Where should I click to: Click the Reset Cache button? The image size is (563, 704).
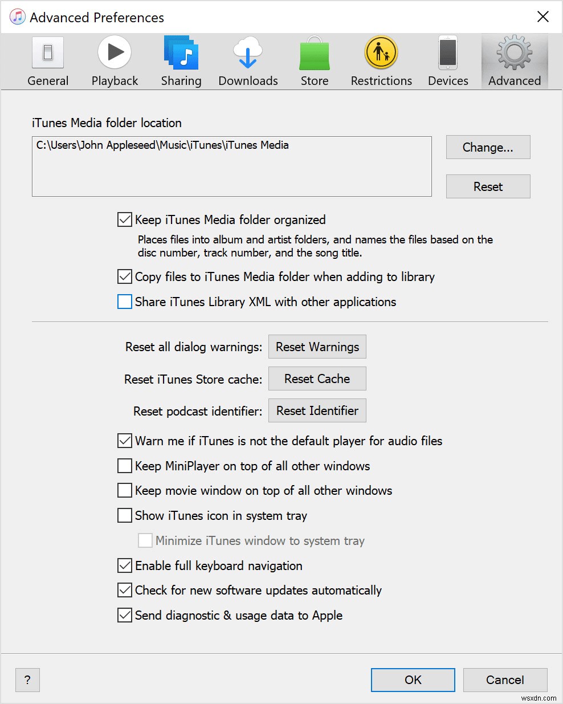(317, 379)
